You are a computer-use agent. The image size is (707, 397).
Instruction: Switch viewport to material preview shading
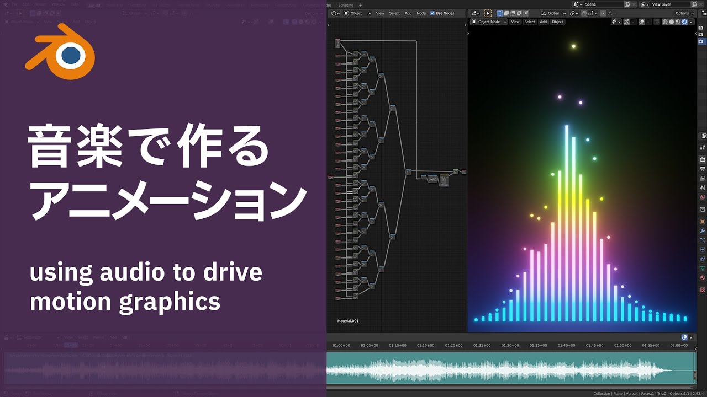pos(678,22)
